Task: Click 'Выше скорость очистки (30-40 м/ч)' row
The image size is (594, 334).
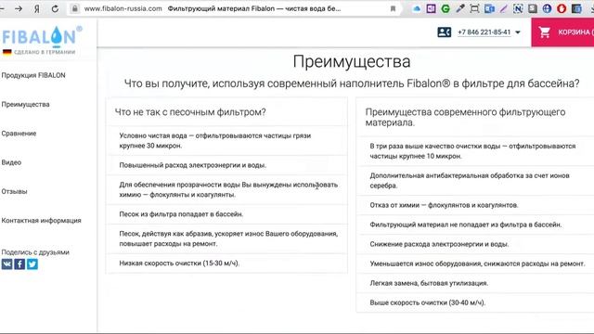Action: point(475,302)
